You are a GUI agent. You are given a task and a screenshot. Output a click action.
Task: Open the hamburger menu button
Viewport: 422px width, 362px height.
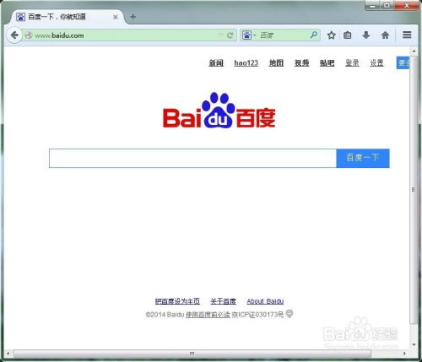pyautogui.click(x=407, y=35)
